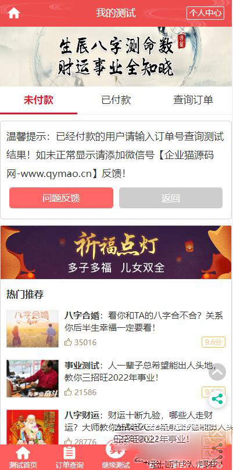Tap 继续测试 icon in bottom bar
The height and width of the screenshot is (470, 233).
pyautogui.click(x=116, y=451)
